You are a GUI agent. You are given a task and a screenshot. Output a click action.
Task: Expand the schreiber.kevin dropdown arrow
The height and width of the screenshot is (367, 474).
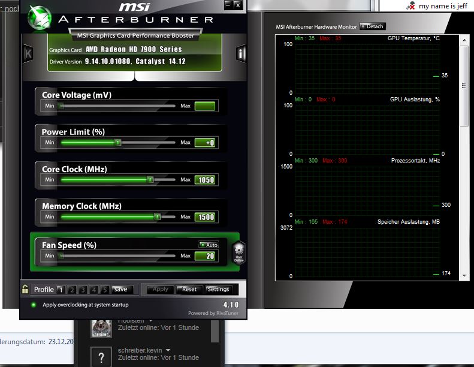tap(168, 350)
